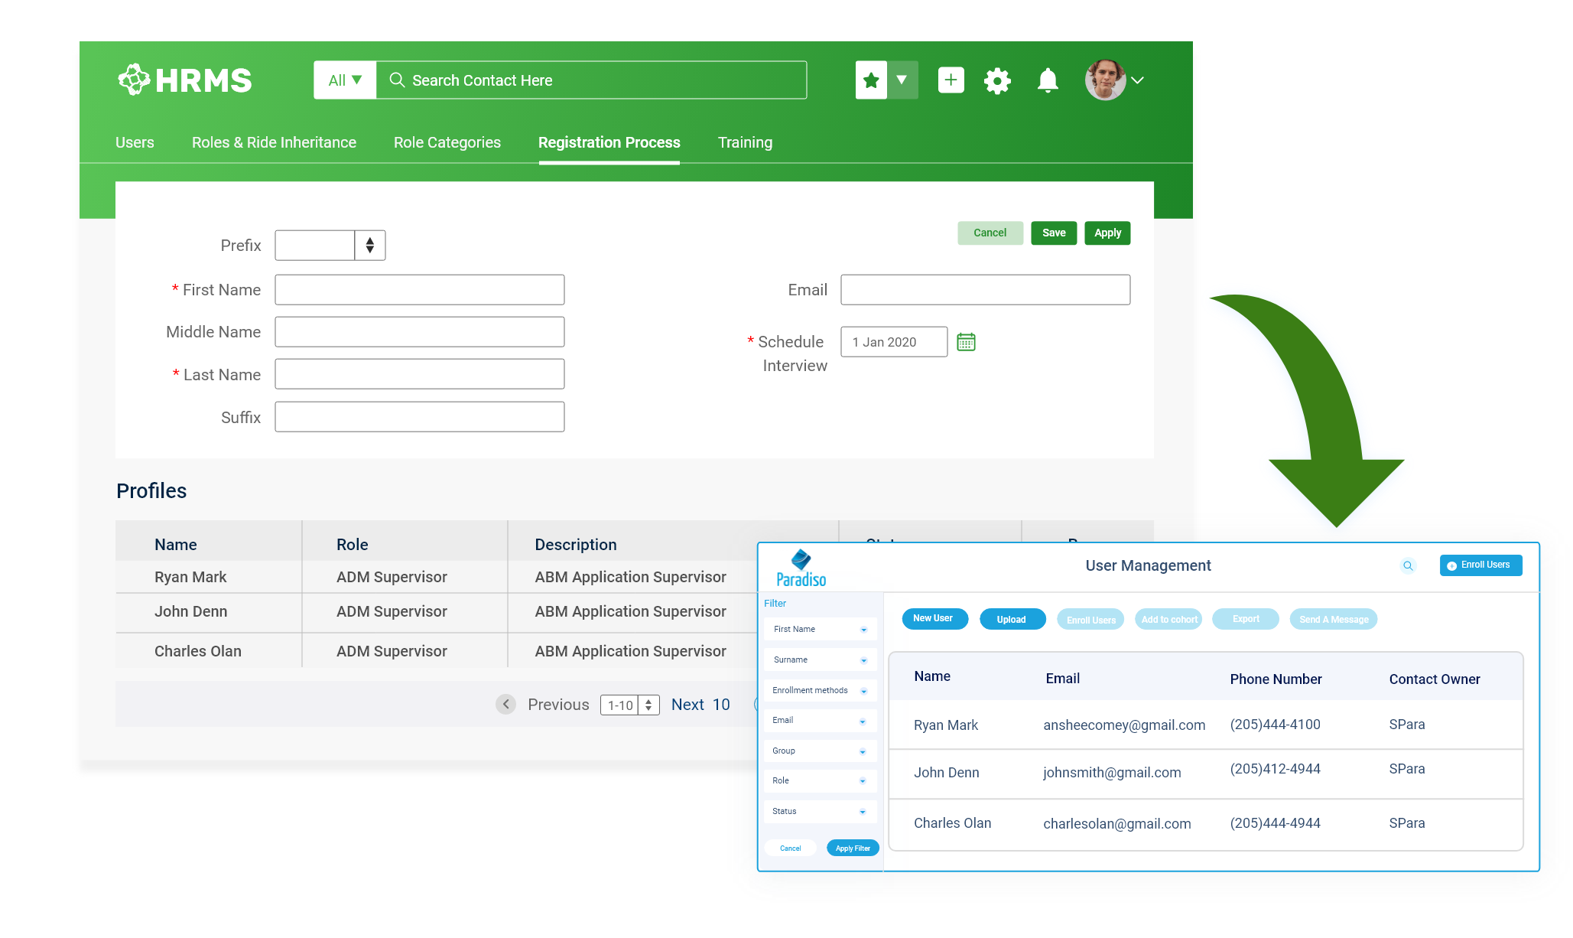
Task: Click the user profile avatar
Action: 1105,80
